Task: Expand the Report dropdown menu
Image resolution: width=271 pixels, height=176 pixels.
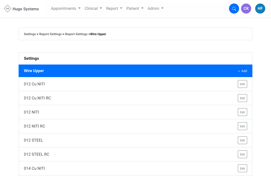Action: click(114, 9)
